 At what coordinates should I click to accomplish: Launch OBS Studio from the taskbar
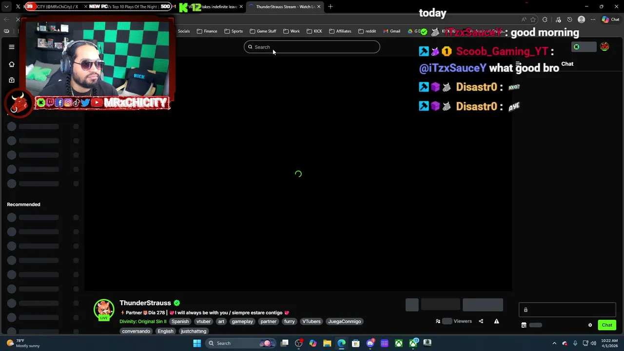tap(299, 343)
